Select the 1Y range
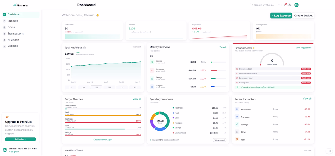Image resolution: width=335 pixels, height=156 pixels. pyautogui.click(x=122, y=87)
